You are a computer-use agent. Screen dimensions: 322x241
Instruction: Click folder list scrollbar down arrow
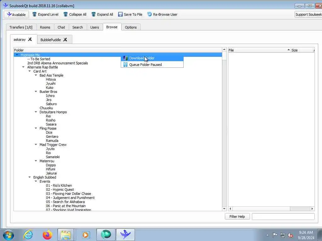224,209
